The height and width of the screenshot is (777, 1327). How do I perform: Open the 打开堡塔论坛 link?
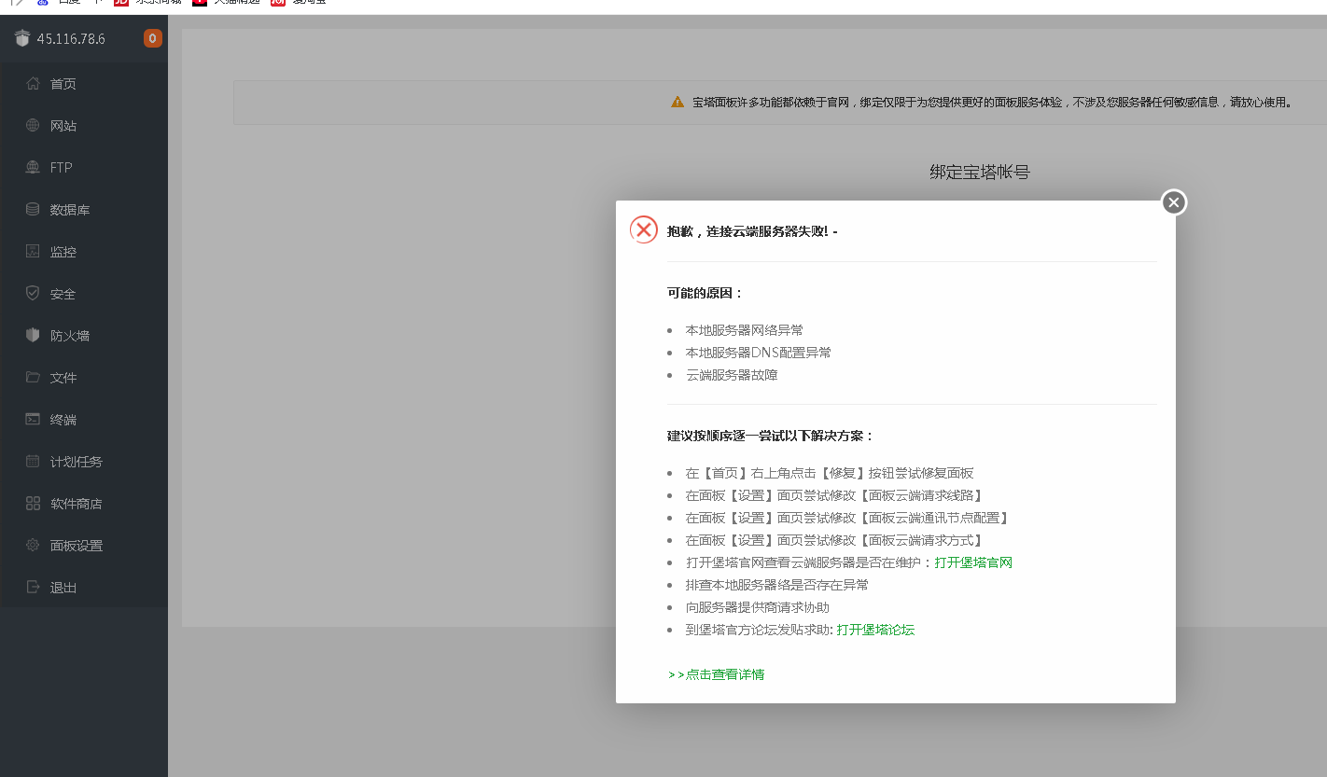[x=875, y=630]
